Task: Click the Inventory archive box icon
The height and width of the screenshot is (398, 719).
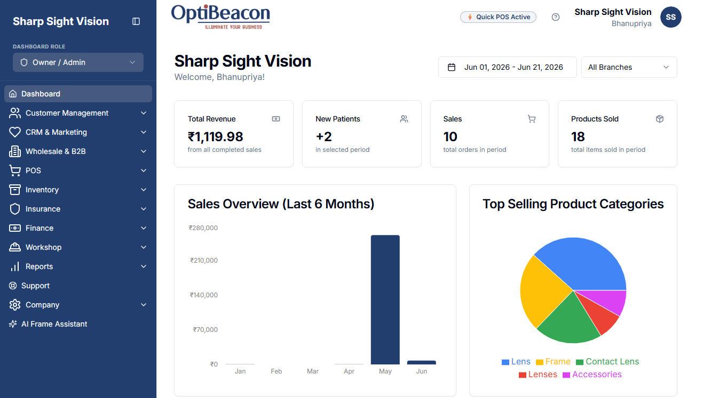Action: [x=15, y=190]
